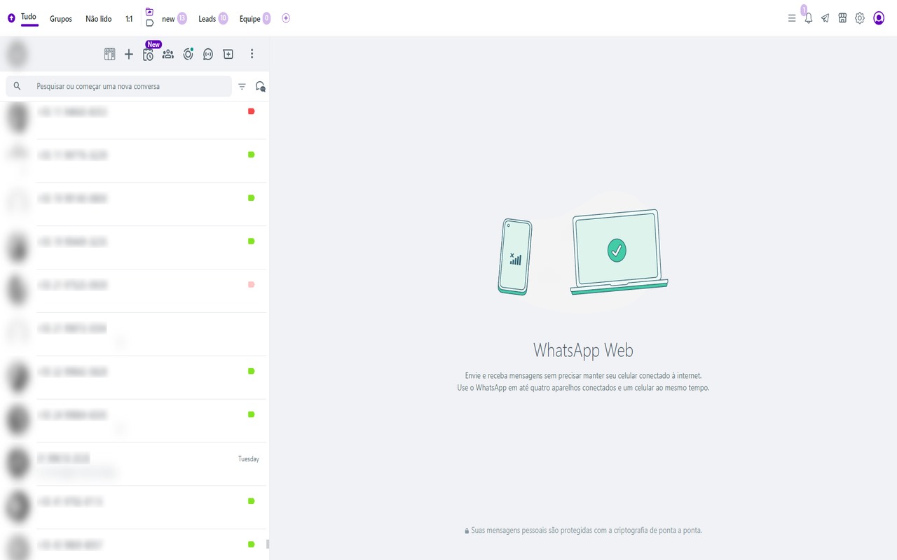View status updates icon
The height and width of the screenshot is (560, 897).
tap(188, 54)
